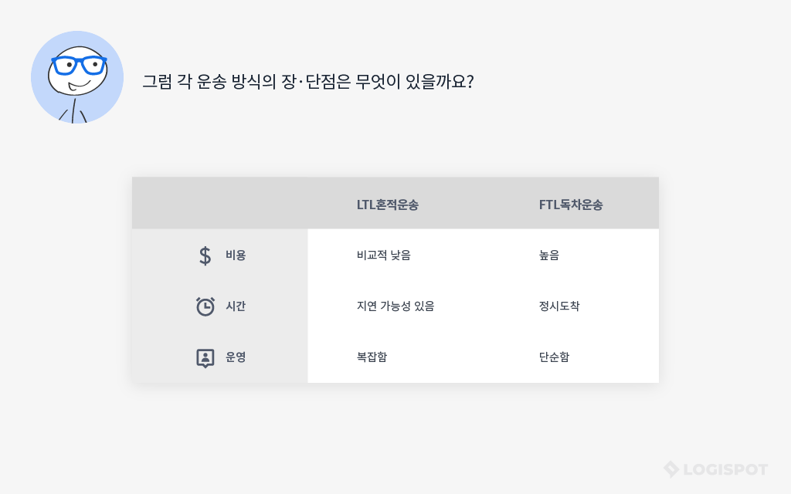Click the 지연 가능성 있음 cell
Screen dimensions: 791x494
[x=395, y=306]
